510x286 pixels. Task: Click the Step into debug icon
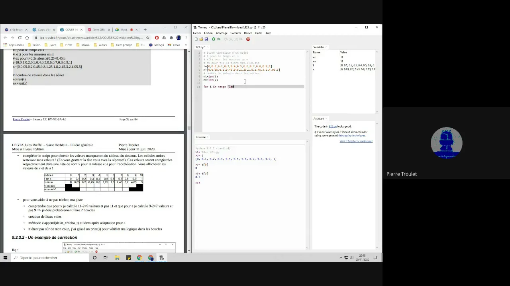click(x=231, y=39)
